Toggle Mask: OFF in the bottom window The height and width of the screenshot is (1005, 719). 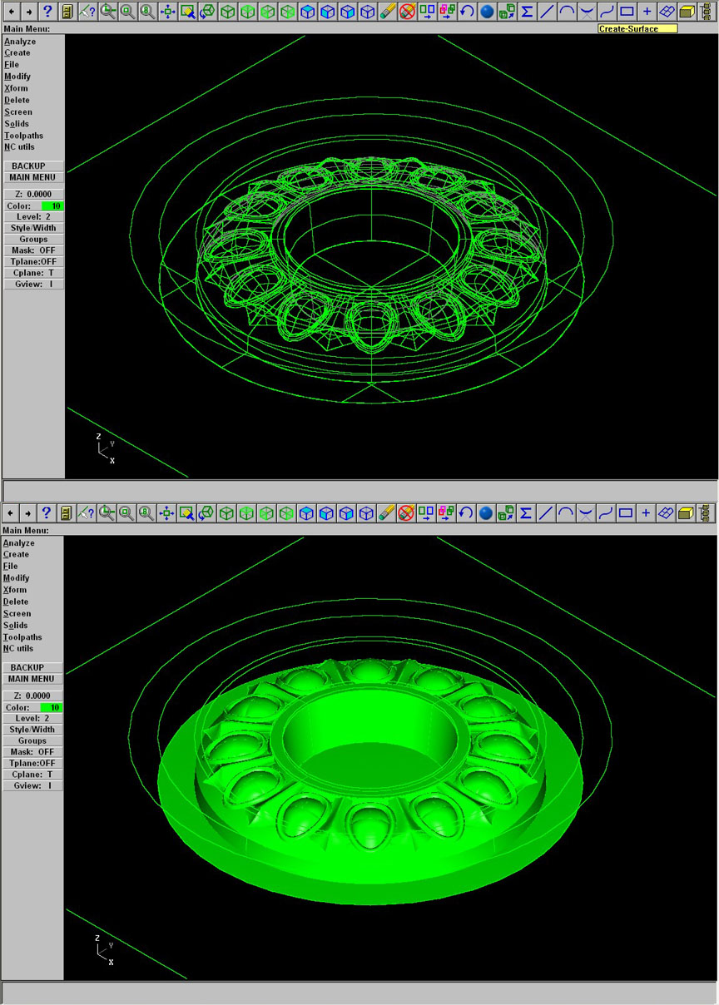click(33, 752)
